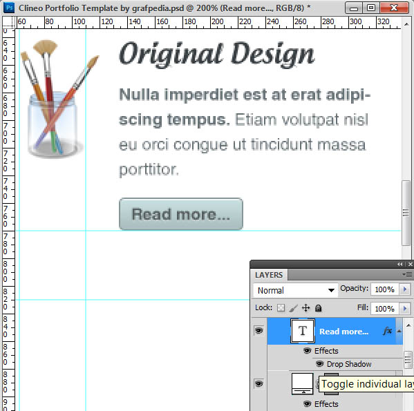This screenshot has width=414, height=411.
Task: Click the Layers panel scrollbar thumb
Action: [408, 360]
